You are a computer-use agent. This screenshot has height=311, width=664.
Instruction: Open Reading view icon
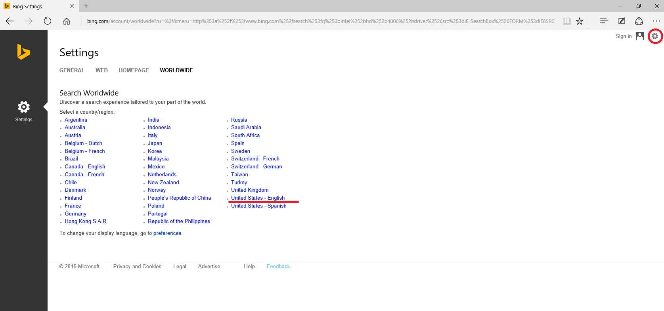coord(567,21)
